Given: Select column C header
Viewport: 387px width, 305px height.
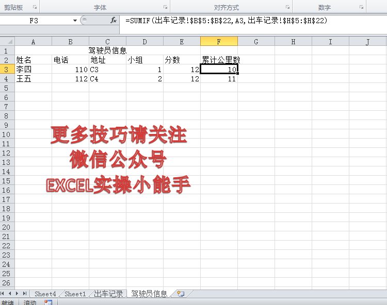Looking at the screenshot, I should [108, 41].
